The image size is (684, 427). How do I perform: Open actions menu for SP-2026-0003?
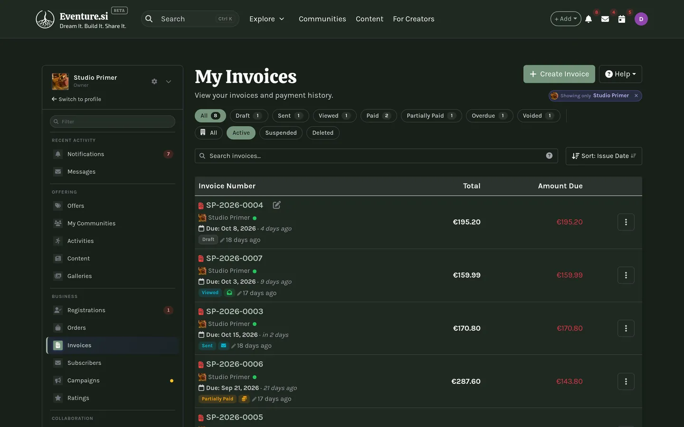coord(626,328)
